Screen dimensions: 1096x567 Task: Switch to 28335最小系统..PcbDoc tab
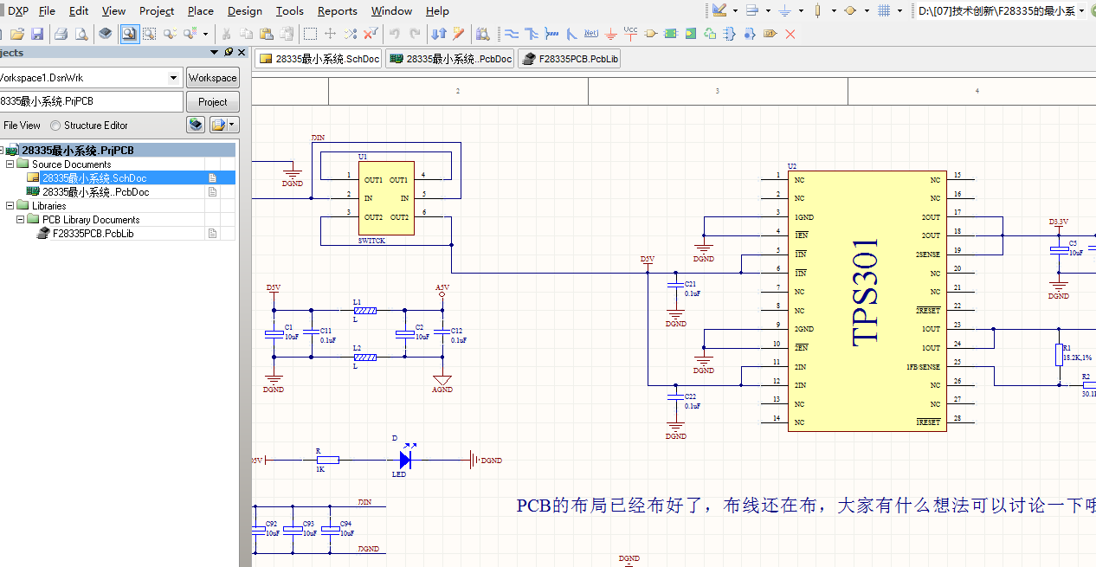coord(449,59)
